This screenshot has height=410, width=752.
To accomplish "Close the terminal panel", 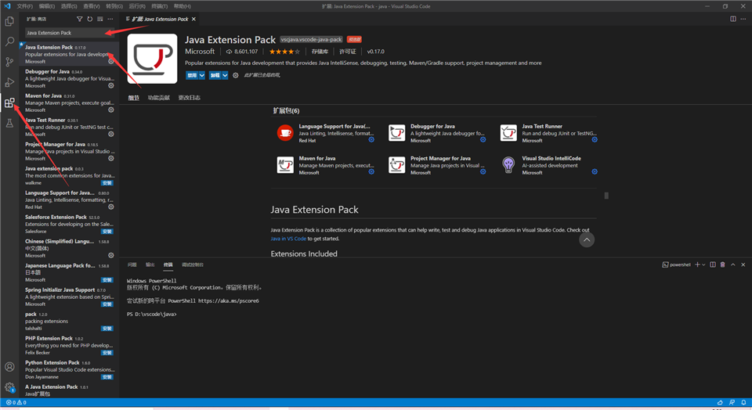I will (743, 264).
